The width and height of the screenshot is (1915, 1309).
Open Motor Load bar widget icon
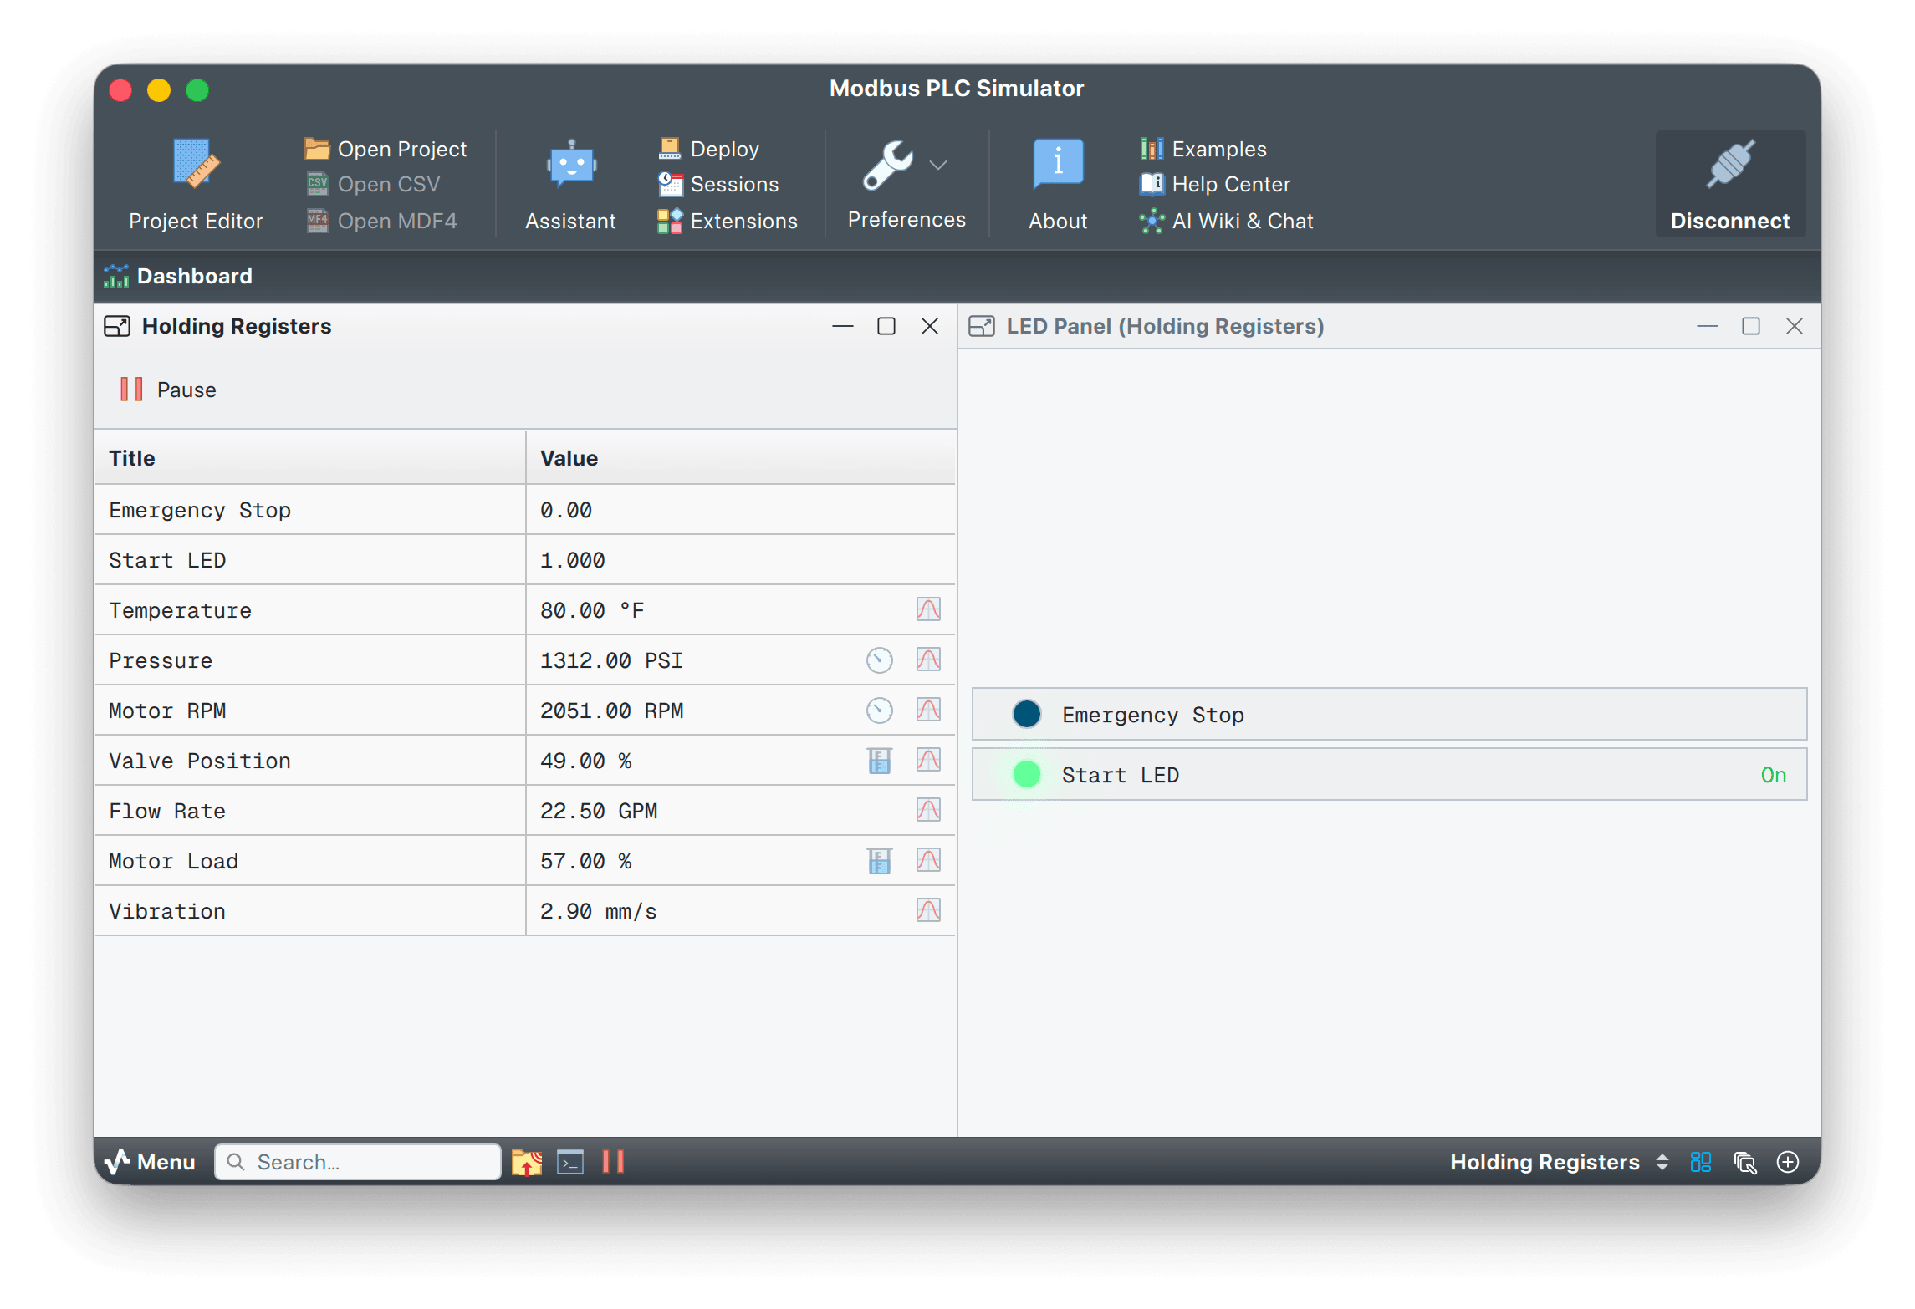879,860
